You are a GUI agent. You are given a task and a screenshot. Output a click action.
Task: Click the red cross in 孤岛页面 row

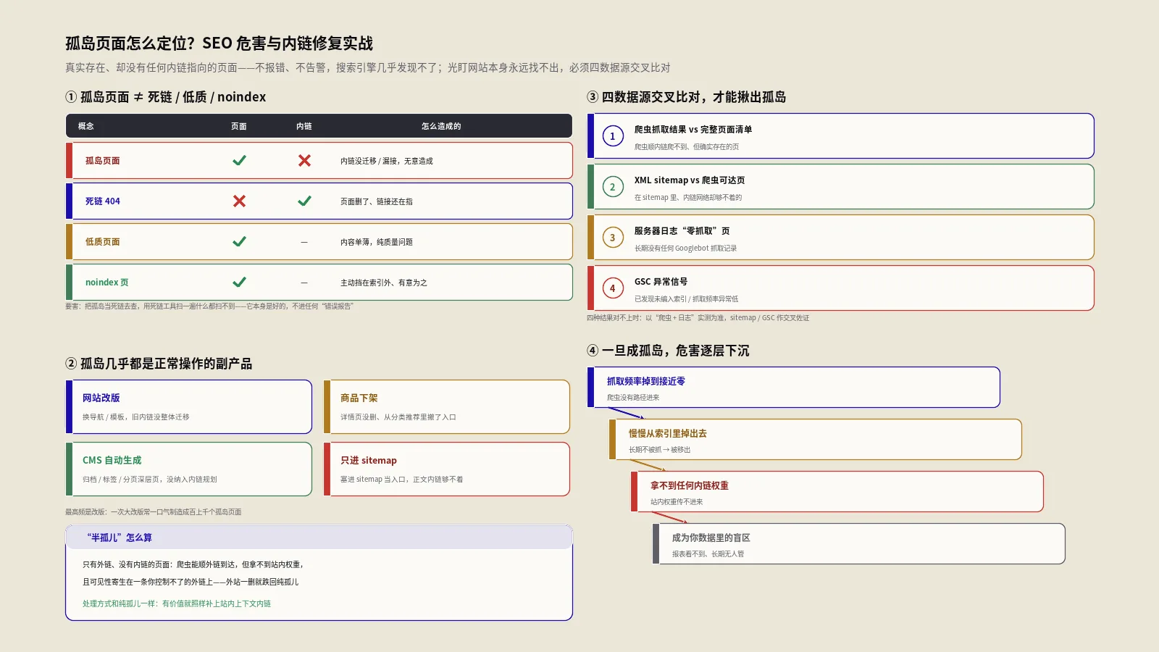304,161
